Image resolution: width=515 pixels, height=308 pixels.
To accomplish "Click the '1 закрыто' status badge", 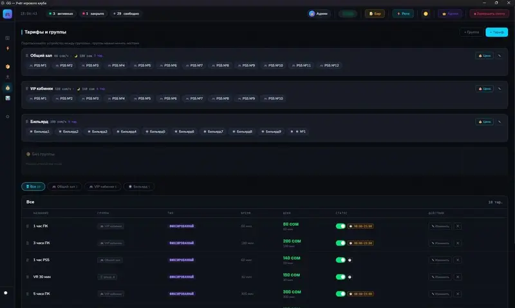I will [x=93, y=14].
